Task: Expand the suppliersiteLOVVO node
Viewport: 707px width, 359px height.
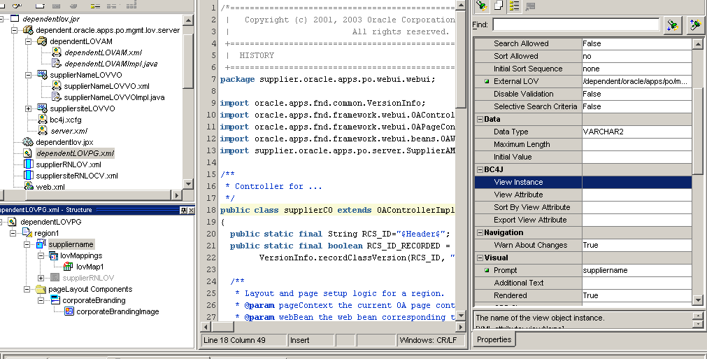Action: pos(29,108)
